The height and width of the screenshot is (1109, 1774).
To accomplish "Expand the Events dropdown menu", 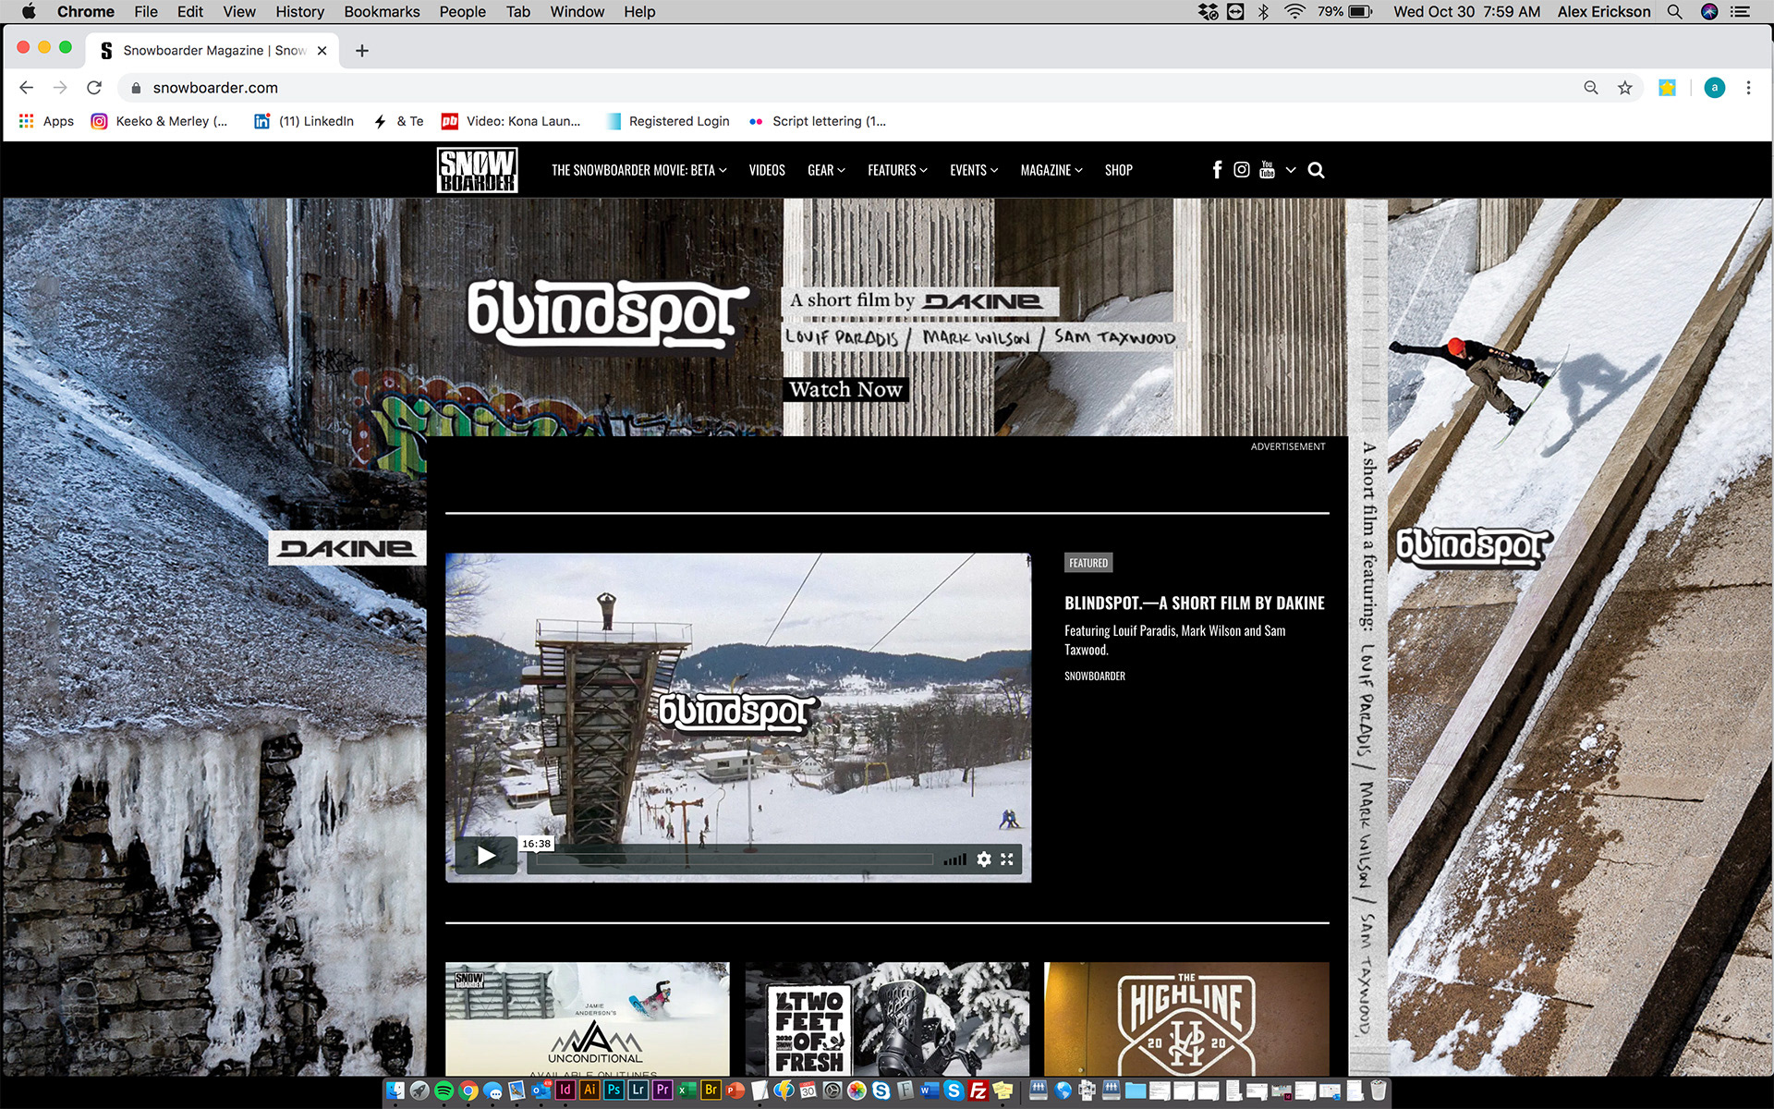I will click(974, 170).
